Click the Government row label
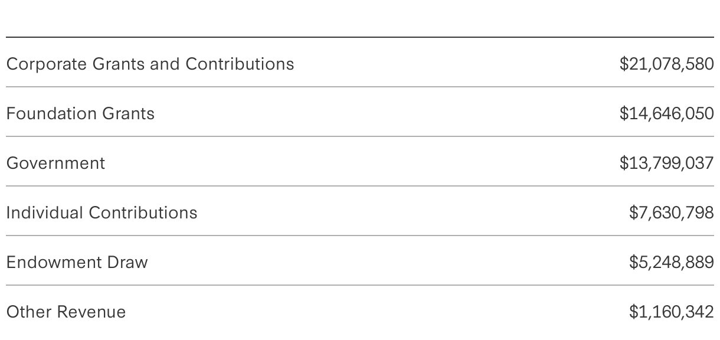The width and height of the screenshot is (720, 340). (x=55, y=163)
